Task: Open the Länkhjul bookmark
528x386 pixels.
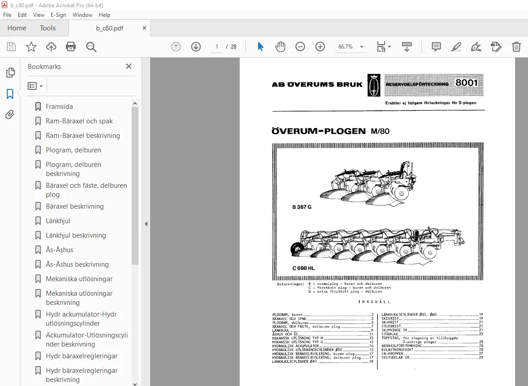Action: (x=58, y=220)
